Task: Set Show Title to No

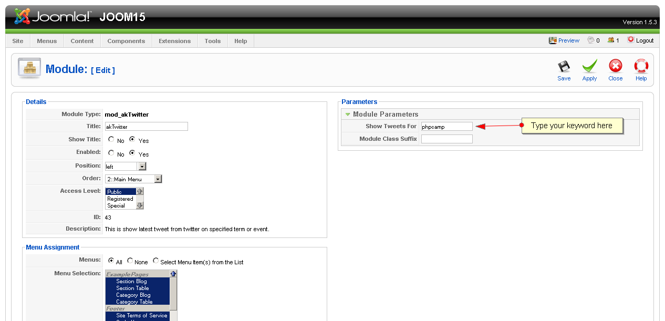Action: pos(111,140)
